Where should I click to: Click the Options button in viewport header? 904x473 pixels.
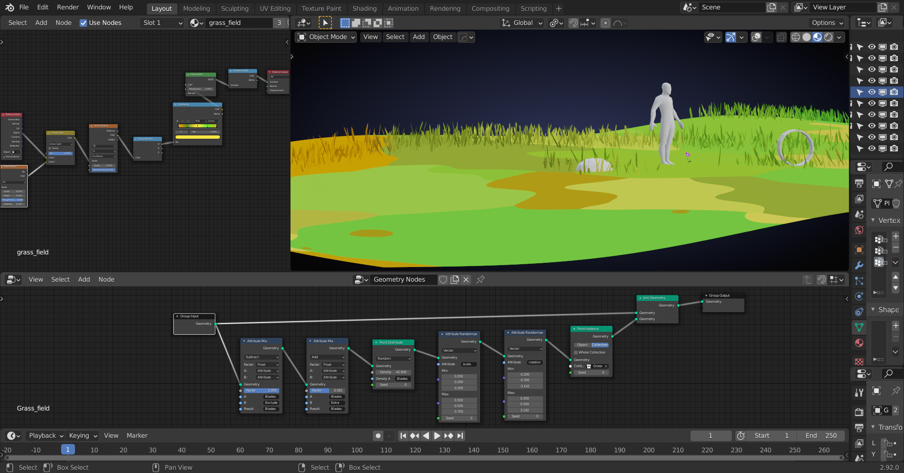coord(827,23)
